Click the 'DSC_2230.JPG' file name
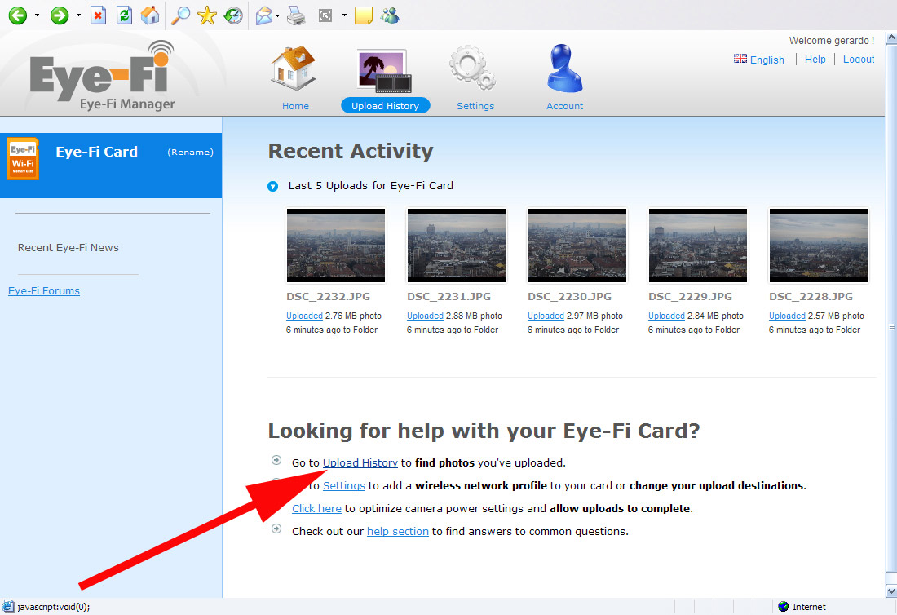This screenshot has width=897, height=615. tap(570, 296)
